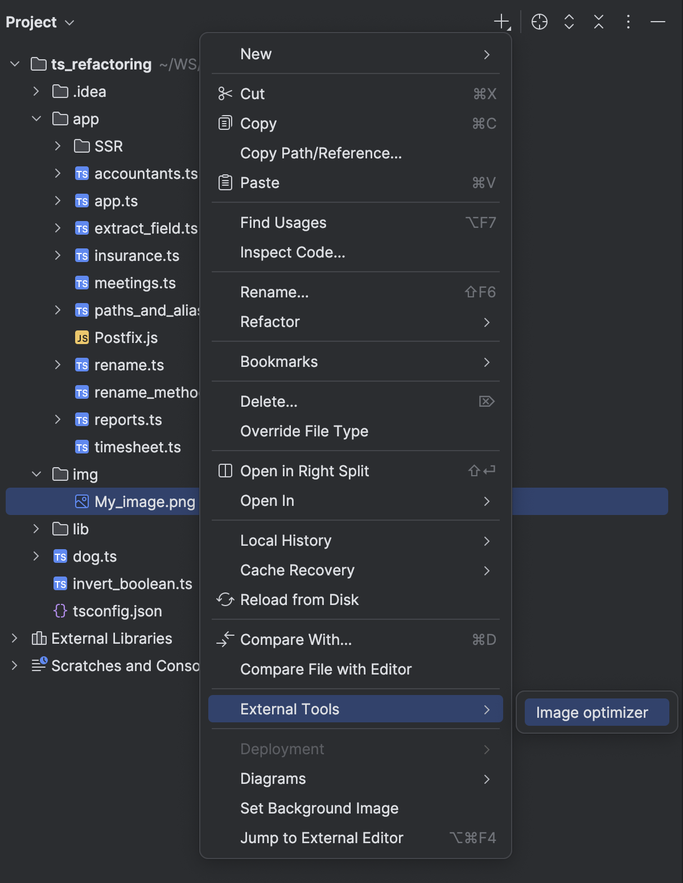Click the Collapse All icon
The height and width of the screenshot is (883, 683).
(598, 22)
